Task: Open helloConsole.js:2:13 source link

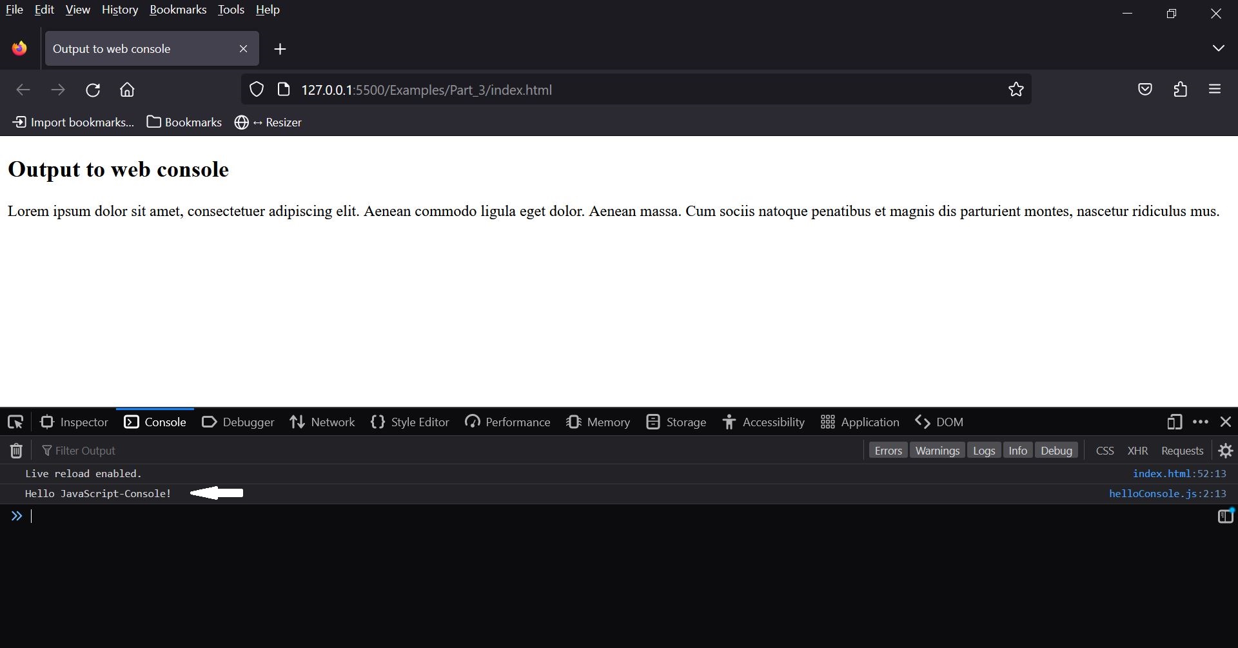Action: tap(1168, 493)
